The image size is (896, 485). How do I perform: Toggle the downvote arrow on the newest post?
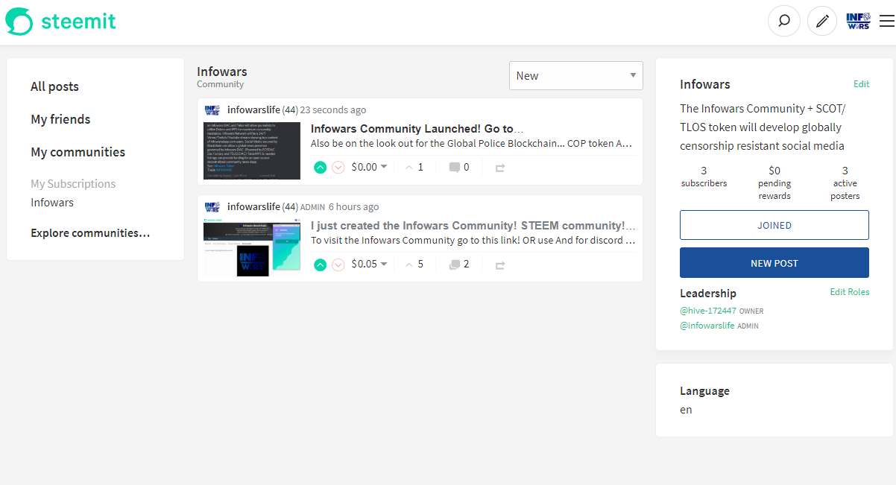click(338, 166)
